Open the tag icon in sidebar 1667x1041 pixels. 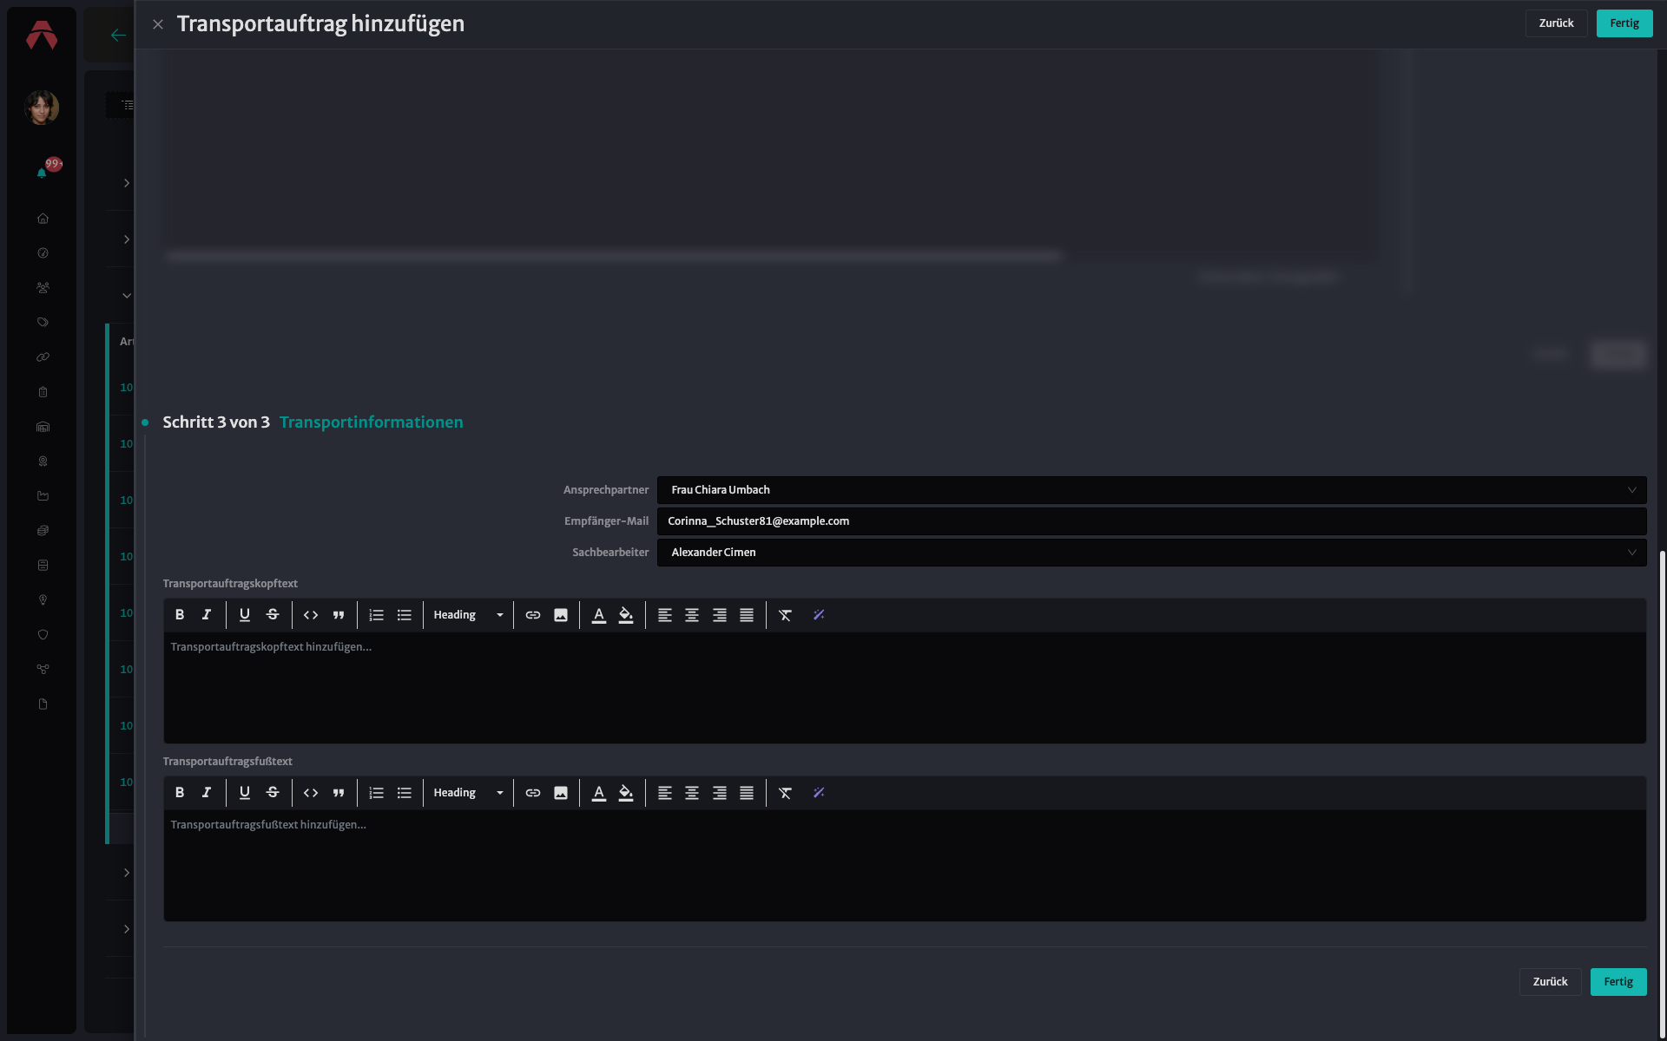[43, 323]
